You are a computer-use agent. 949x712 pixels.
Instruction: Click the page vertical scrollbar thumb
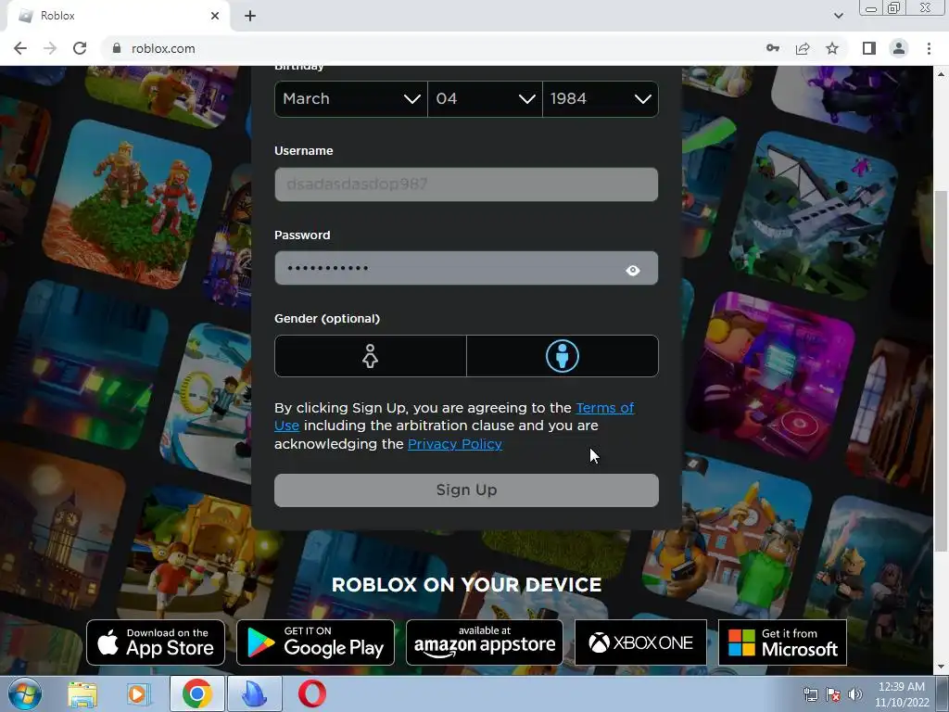[941, 371]
